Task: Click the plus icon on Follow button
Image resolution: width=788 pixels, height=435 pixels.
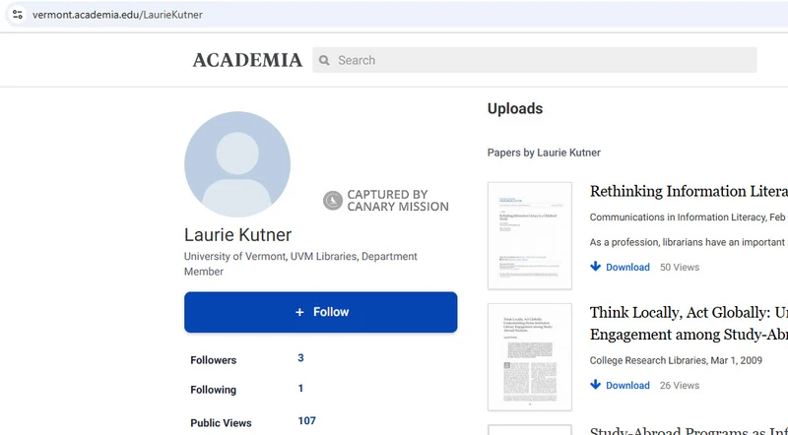Action: [299, 312]
